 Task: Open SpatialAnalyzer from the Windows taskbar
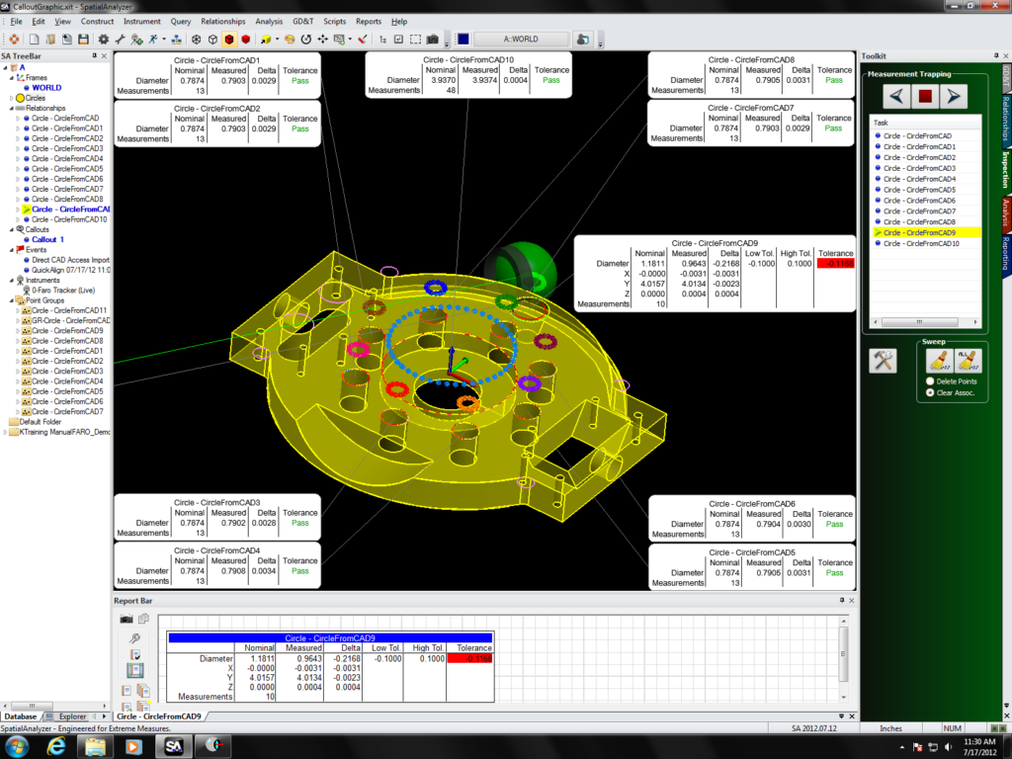pos(173,744)
